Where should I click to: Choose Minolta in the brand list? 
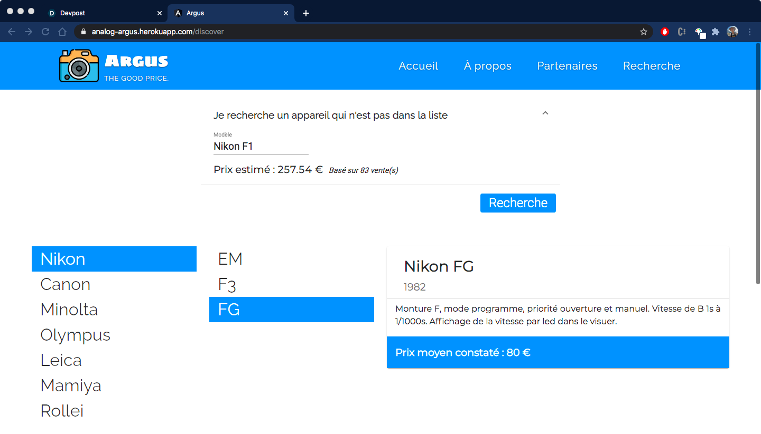114,310
